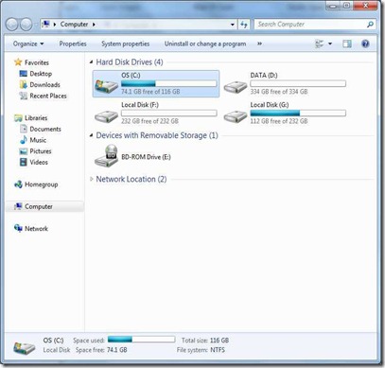This screenshot has width=385, height=368.
Task: Collapse the Hard Disk Drives group
Action: tap(91, 62)
